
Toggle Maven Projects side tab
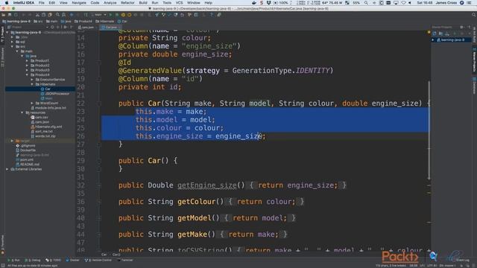click(474, 60)
